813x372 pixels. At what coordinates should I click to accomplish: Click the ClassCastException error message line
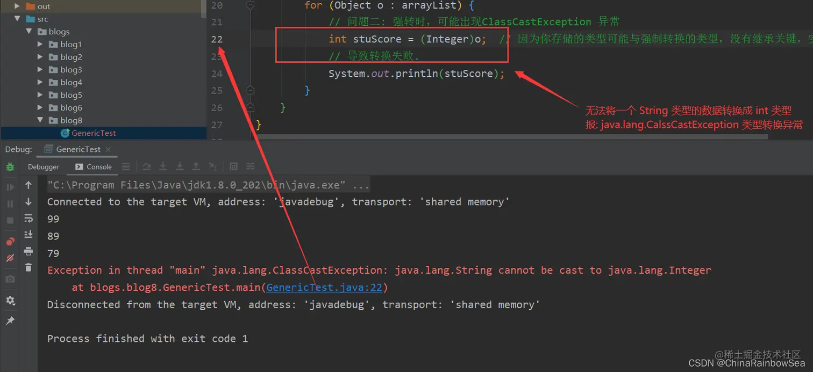[379, 270]
